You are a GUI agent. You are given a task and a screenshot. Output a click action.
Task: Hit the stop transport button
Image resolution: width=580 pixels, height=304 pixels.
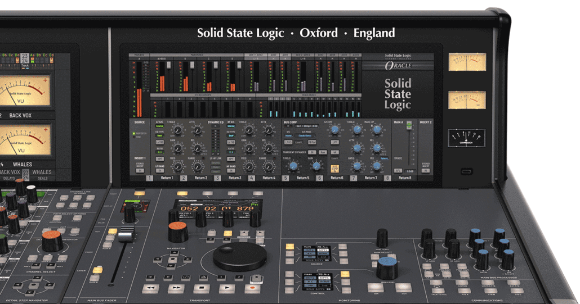pos(202,288)
